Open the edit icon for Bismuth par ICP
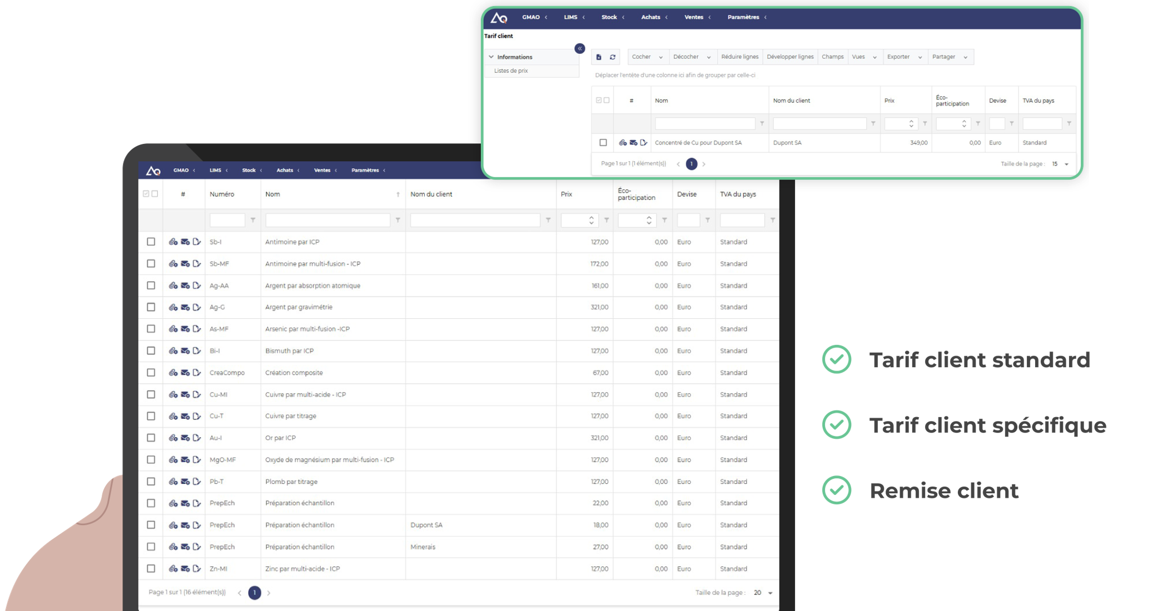The image size is (1153, 611). 197,350
